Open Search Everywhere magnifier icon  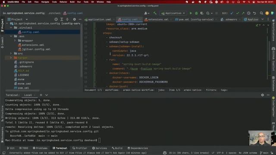pos(261,13)
